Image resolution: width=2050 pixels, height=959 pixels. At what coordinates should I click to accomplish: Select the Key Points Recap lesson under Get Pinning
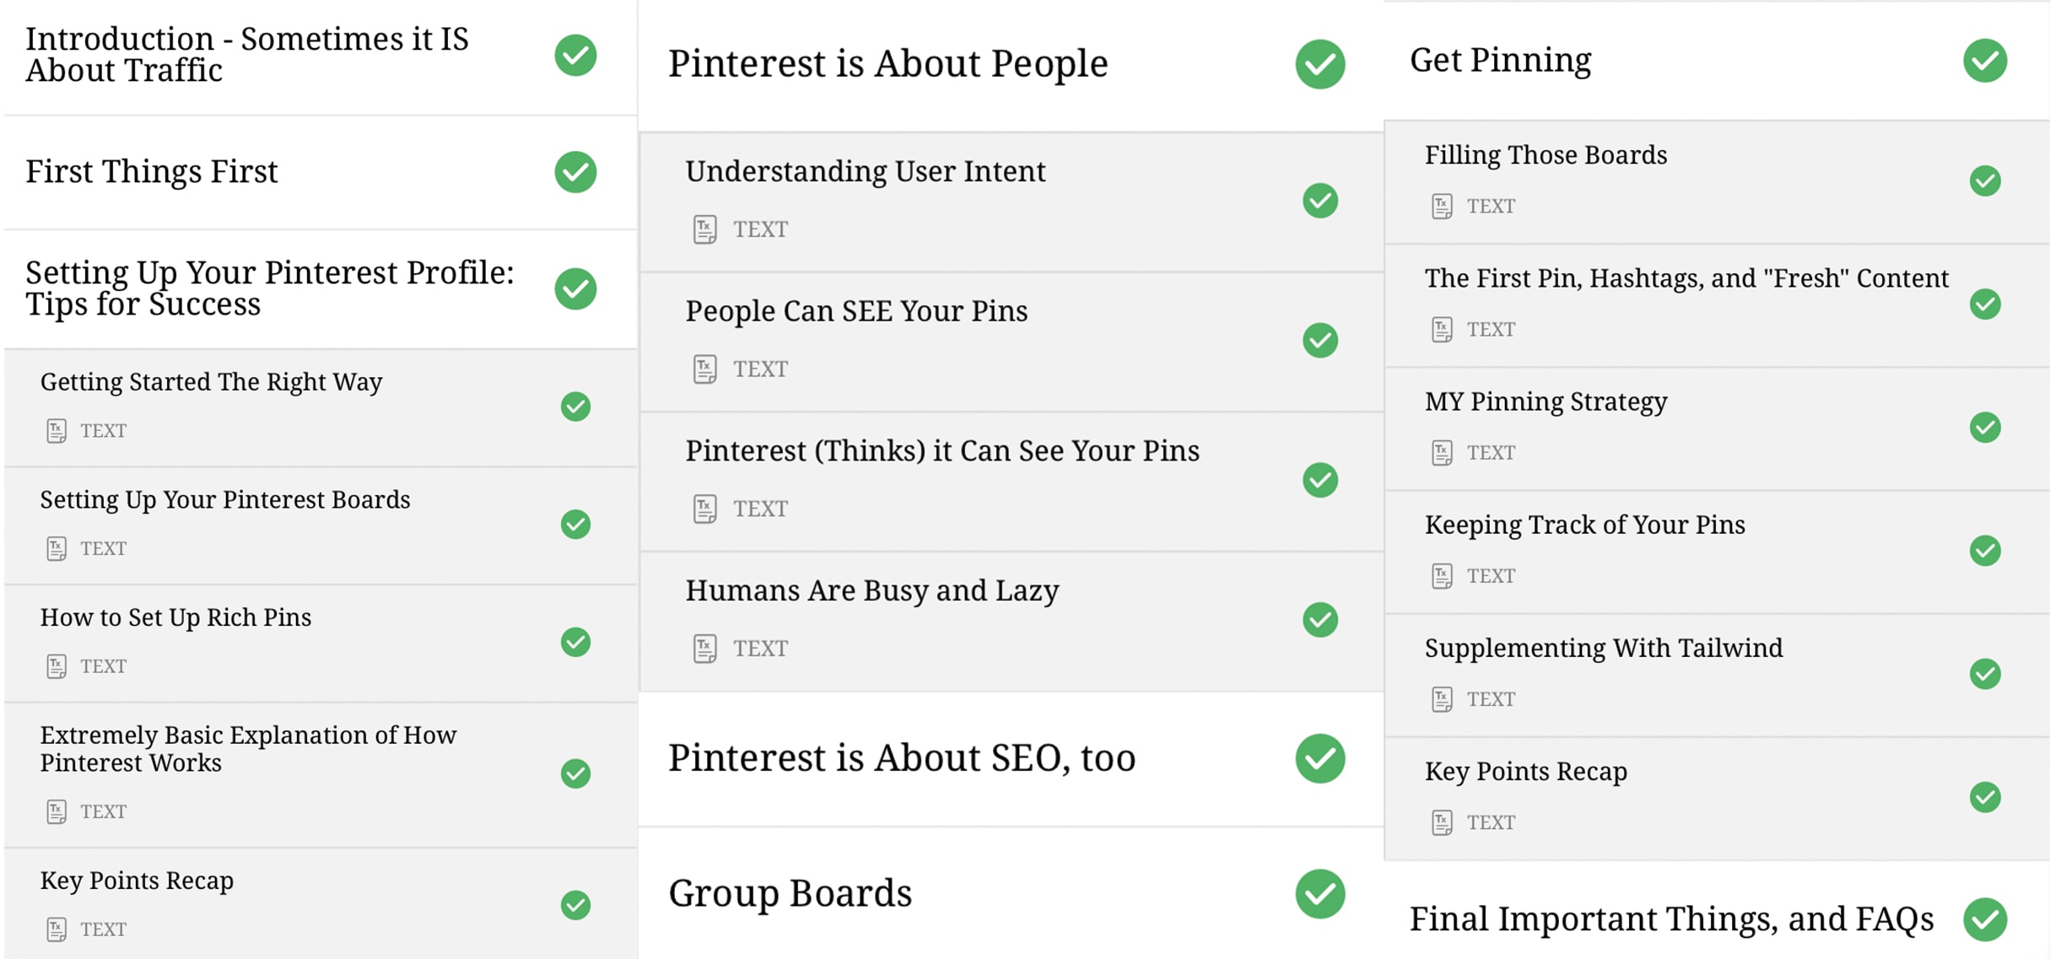(x=1524, y=771)
